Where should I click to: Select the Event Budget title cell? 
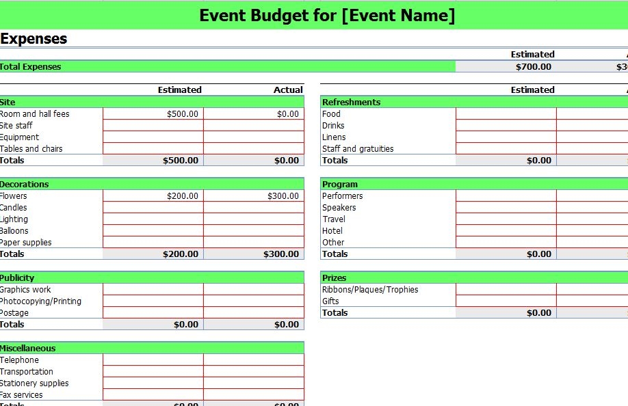(x=314, y=15)
